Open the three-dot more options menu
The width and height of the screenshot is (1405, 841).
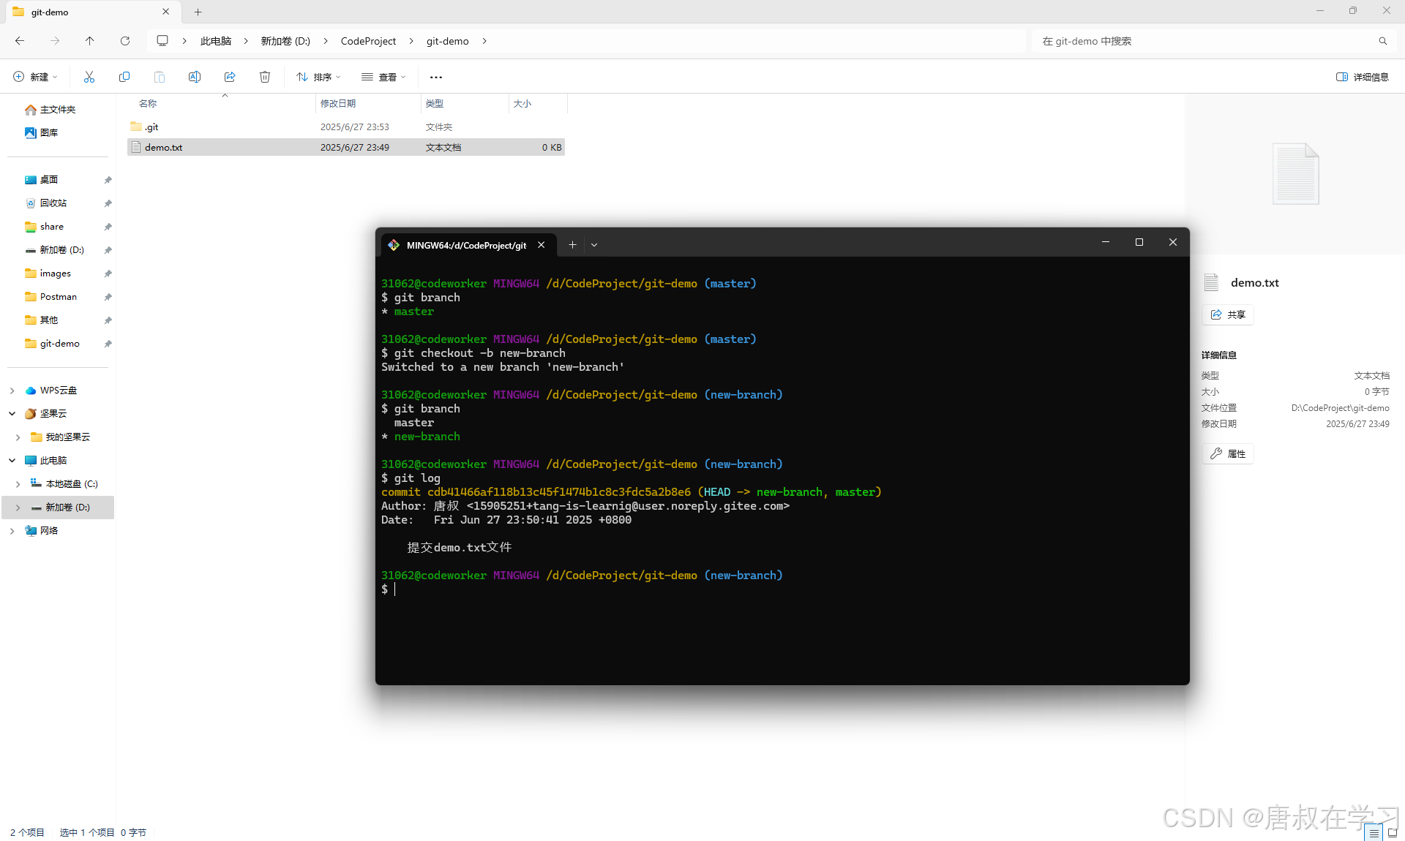click(x=436, y=77)
